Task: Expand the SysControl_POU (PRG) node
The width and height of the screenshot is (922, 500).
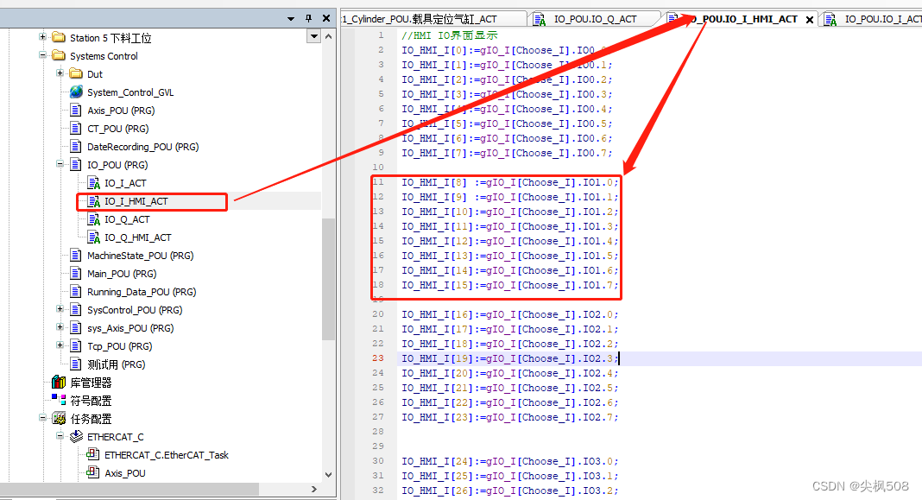Action: coord(60,309)
